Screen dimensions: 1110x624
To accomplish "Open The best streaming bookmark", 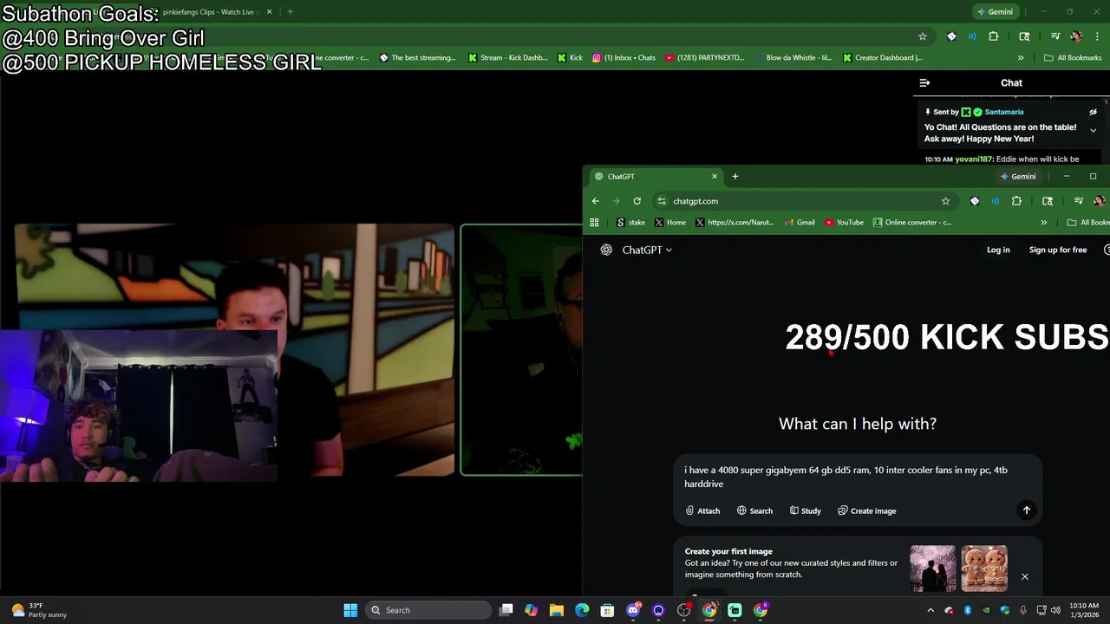I will click(x=418, y=58).
